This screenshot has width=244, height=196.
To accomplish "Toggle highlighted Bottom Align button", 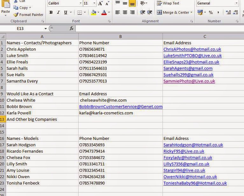I will click(132, 3).
